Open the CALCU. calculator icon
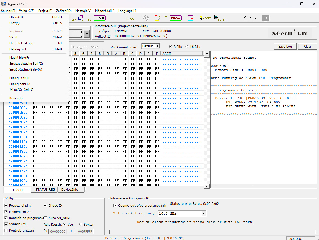The width and height of the screenshot is (319, 240). click(221, 18)
